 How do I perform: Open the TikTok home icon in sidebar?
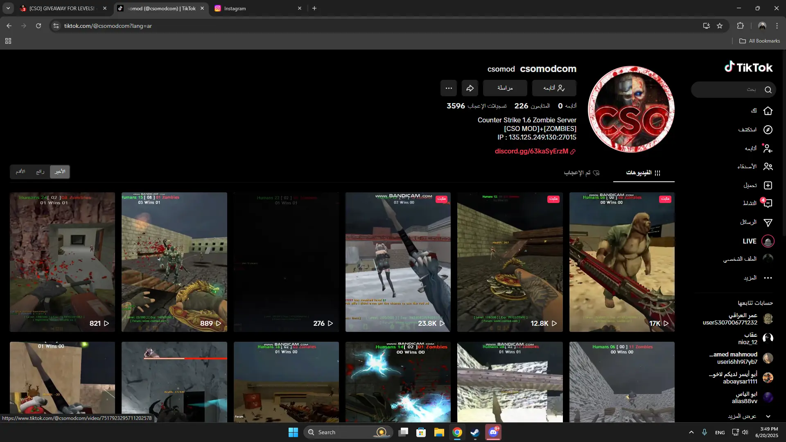(768, 111)
